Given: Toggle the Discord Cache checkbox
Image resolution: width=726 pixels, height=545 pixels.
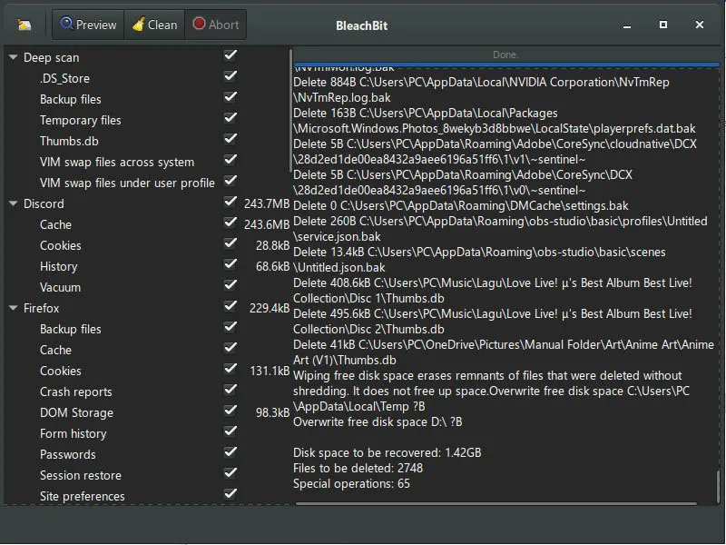Looking at the screenshot, I should (x=231, y=223).
